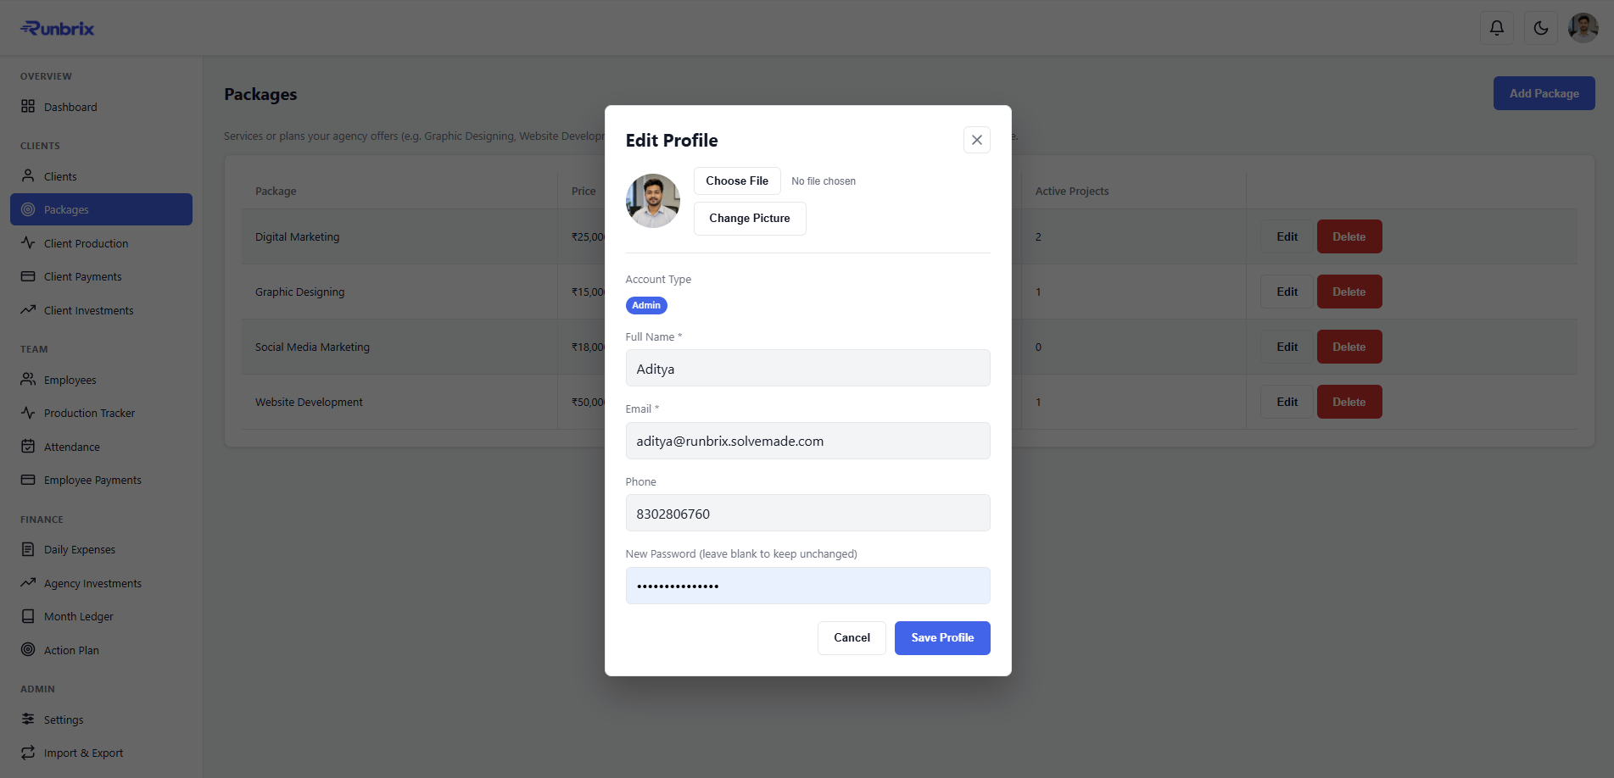Click the Choose File button
This screenshot has height=778, width=1614.
point(737,181)
